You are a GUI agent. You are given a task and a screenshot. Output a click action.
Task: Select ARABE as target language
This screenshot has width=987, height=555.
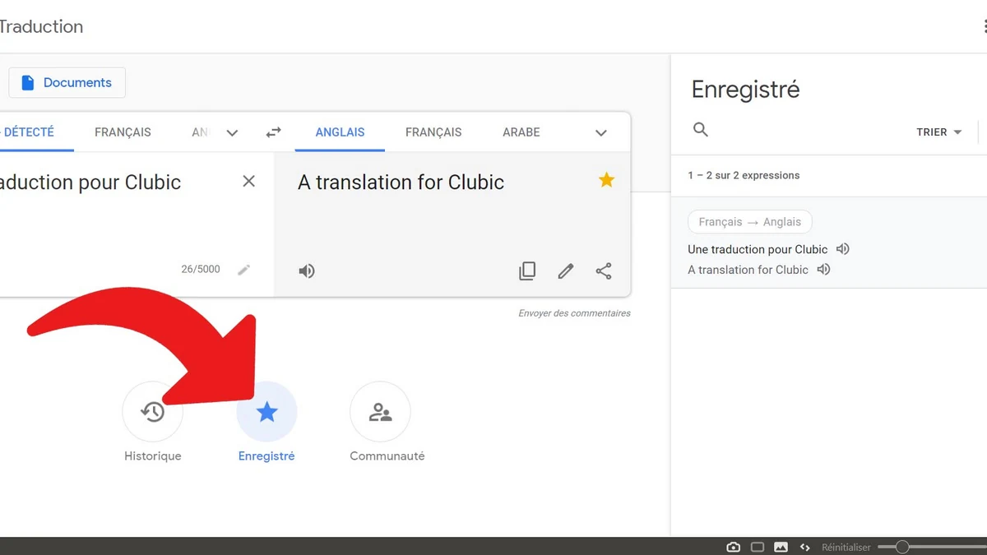coord(521,132)
